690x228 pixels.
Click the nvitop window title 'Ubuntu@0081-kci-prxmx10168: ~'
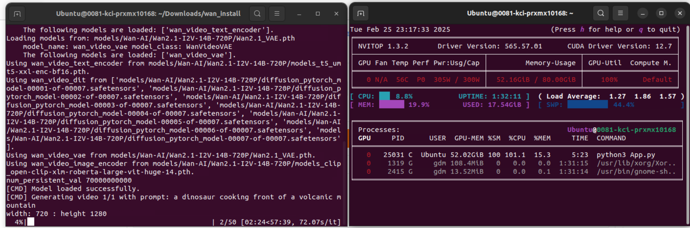pyautogui.click(x=520, y=13)
